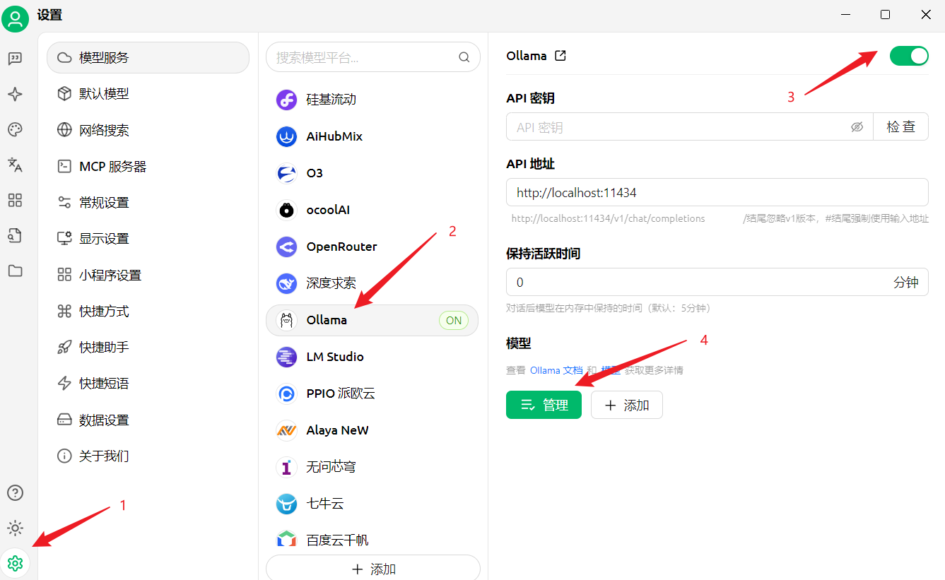Select the 七牛云 provider

(x=372, y=504)
